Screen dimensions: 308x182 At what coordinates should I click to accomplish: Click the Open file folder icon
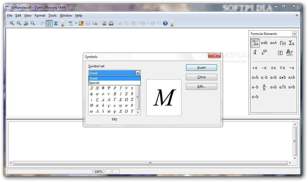coord(81,23)
